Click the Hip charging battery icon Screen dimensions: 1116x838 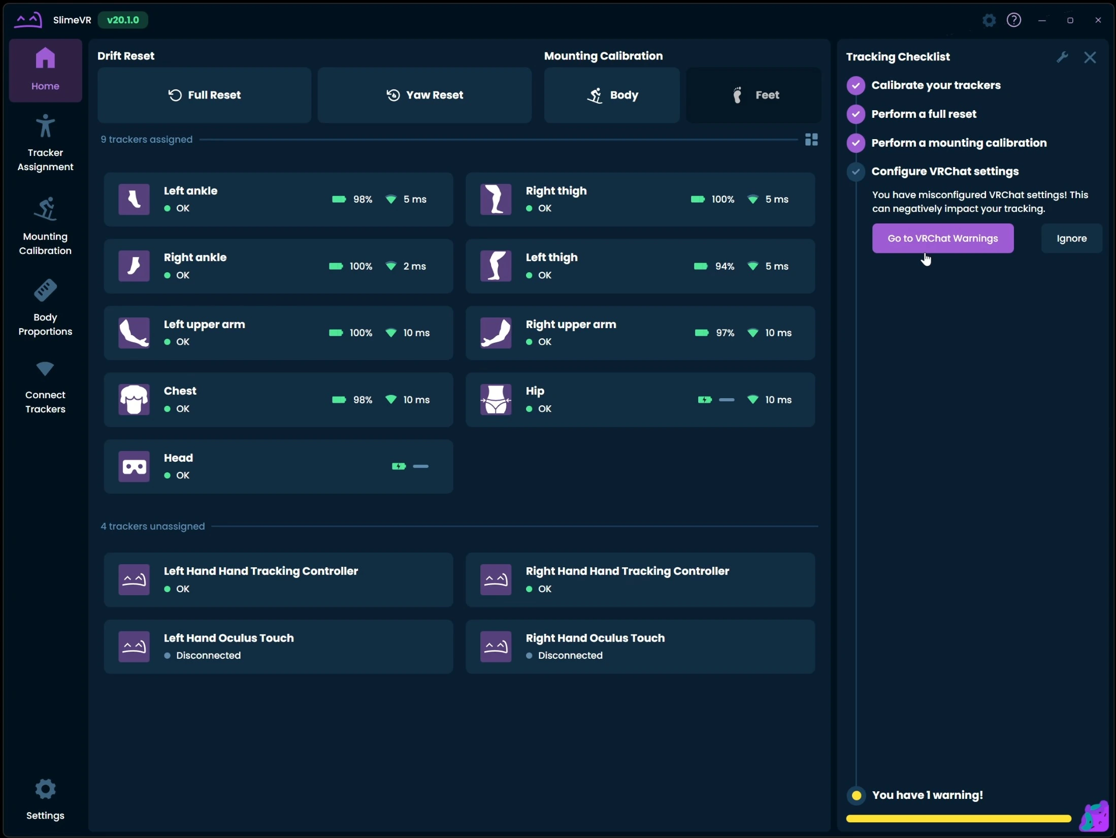tap(705, 400)
